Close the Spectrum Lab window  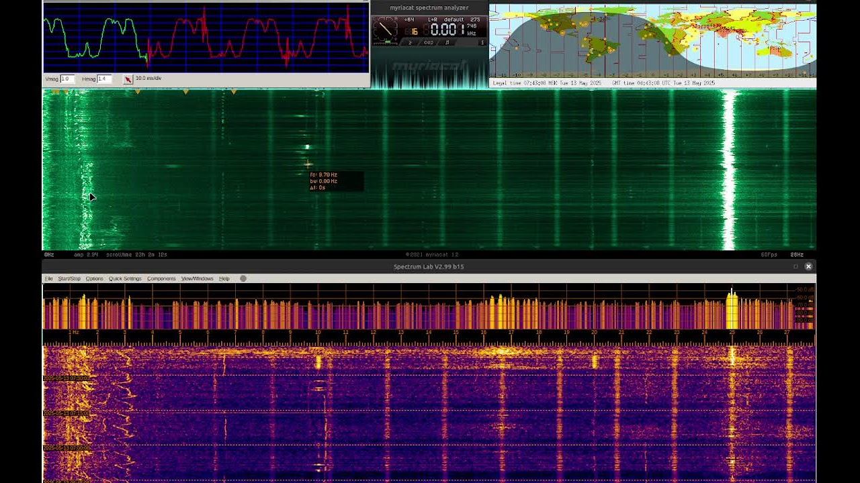point(808,266)
